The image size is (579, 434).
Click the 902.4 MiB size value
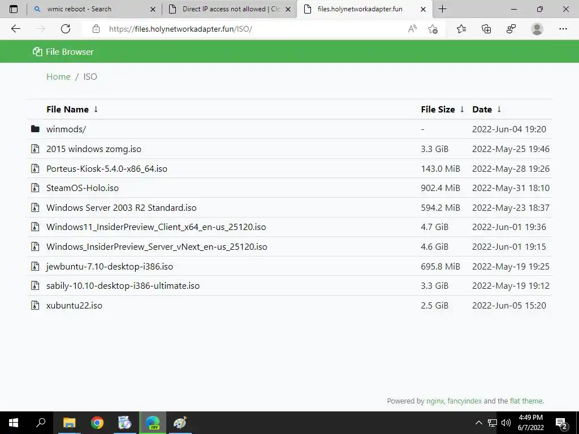[x=440, y=188]
